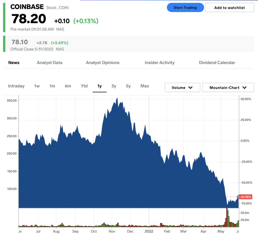The width and height of the screenshot is (258, 236).
Task: Click the Stock, COIN ticker label
Action: 57,8
